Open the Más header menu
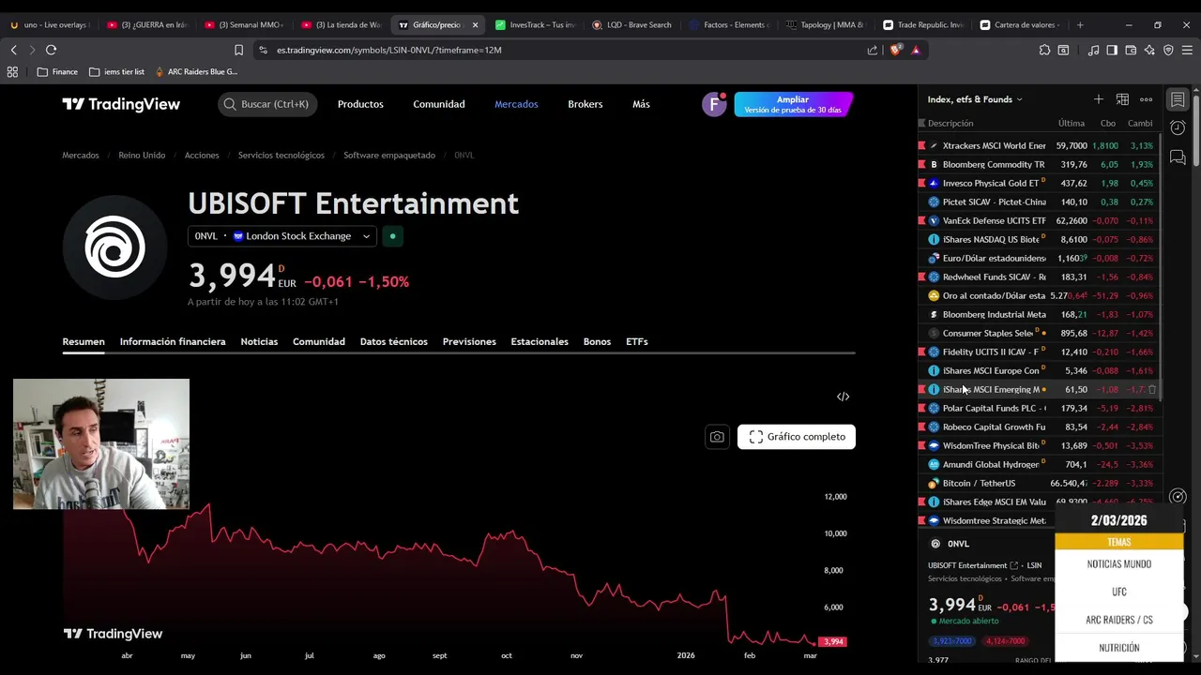This screenshot has width=1201, height=675. 641,104
